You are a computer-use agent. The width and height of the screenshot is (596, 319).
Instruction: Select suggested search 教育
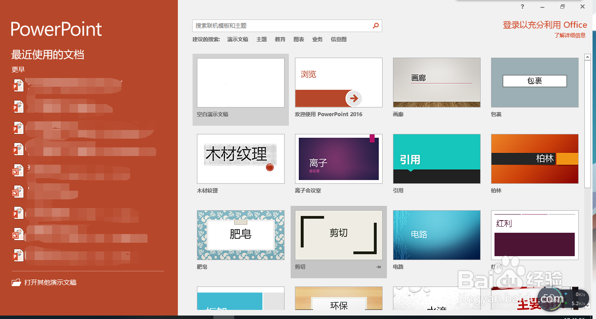pos(280,39)
